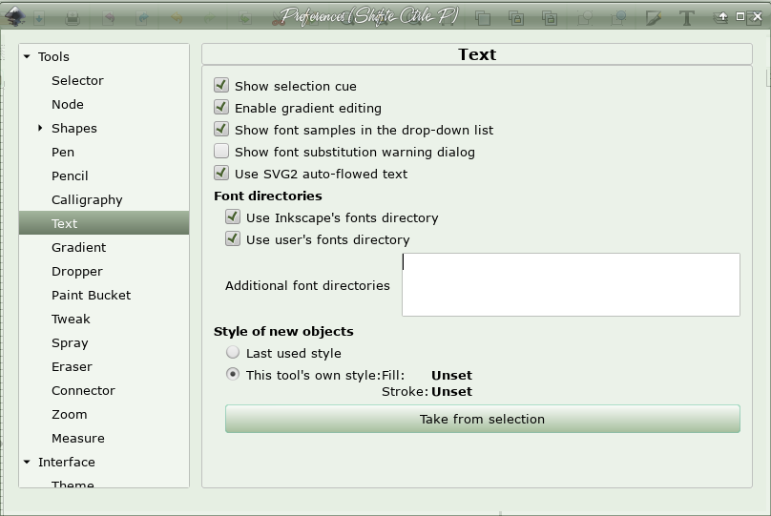Image resolution: width=771 pixels, height=516 pixels.
Task: Enable Show font substitution warning dialog
Action: (221, 152)
